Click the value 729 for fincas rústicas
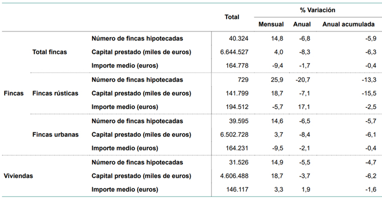Screen dimensions: 382x203 coord(243,79)
